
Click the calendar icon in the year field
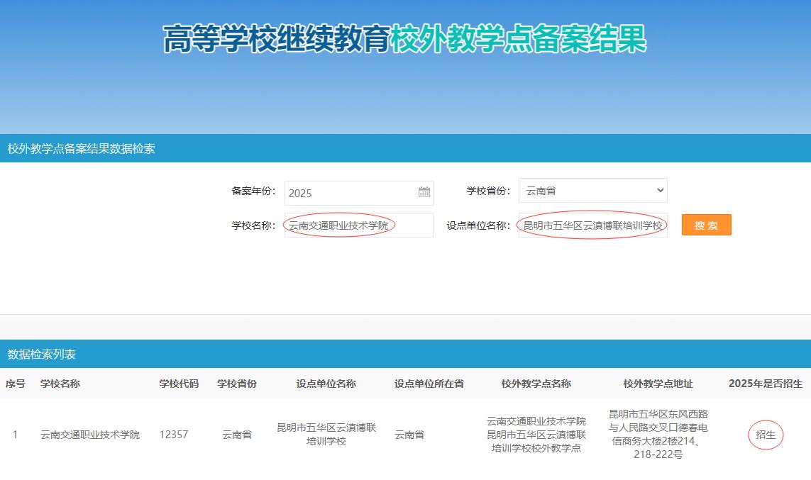pyautogui.click(x=424, y=192)
